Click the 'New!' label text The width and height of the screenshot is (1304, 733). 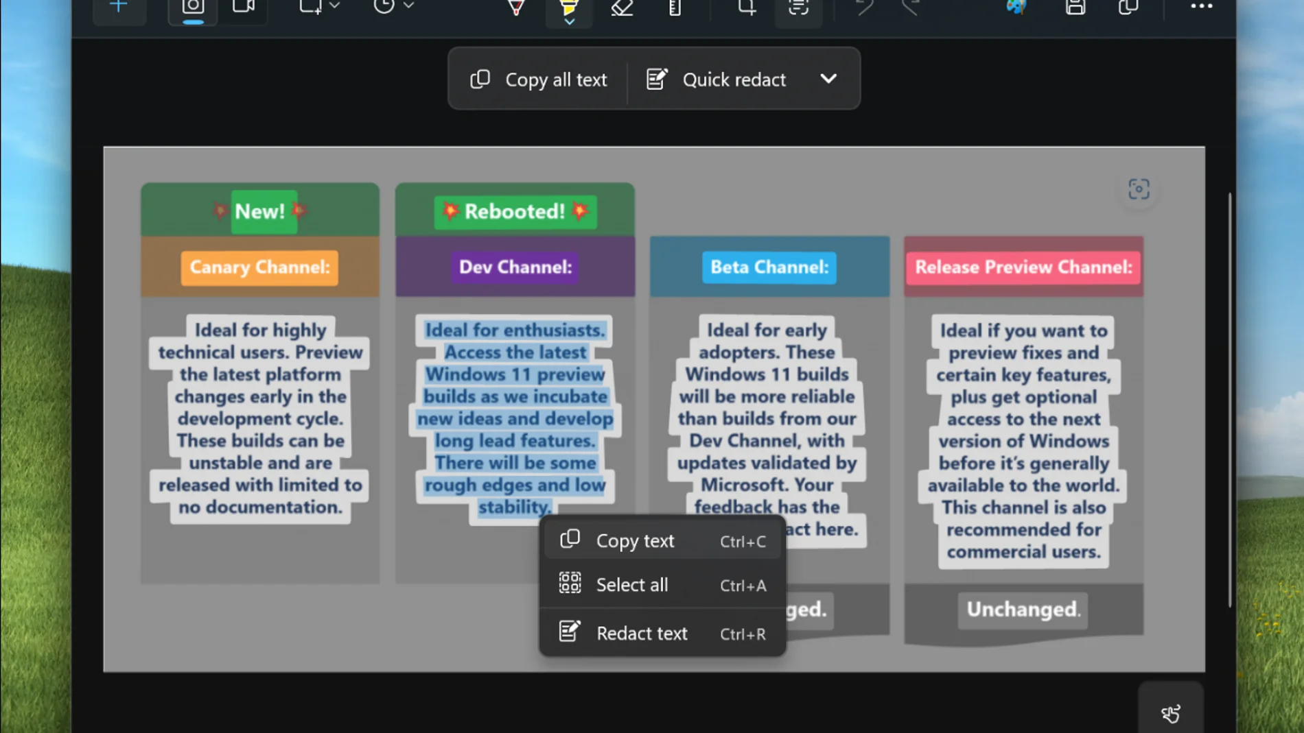[x=259, y=211]
